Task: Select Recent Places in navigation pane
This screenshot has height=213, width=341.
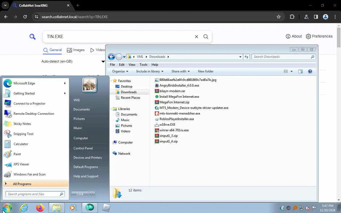Action: 128,98
